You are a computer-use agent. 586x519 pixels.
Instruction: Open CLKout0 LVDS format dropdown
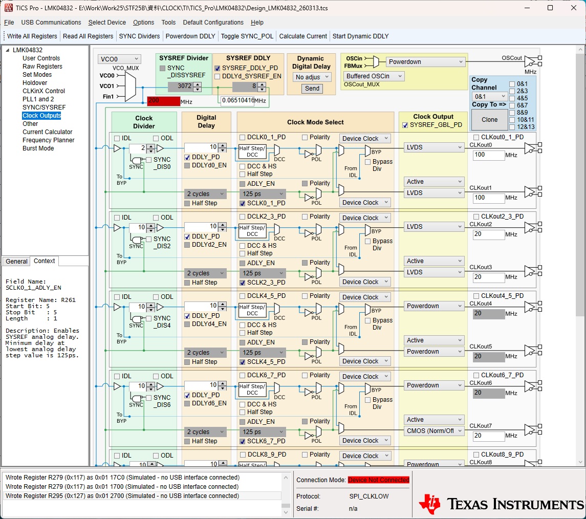(x=434, y=147)
